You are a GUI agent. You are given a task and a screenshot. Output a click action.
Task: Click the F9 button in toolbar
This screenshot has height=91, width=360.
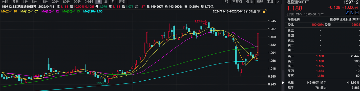pos(227,2)
